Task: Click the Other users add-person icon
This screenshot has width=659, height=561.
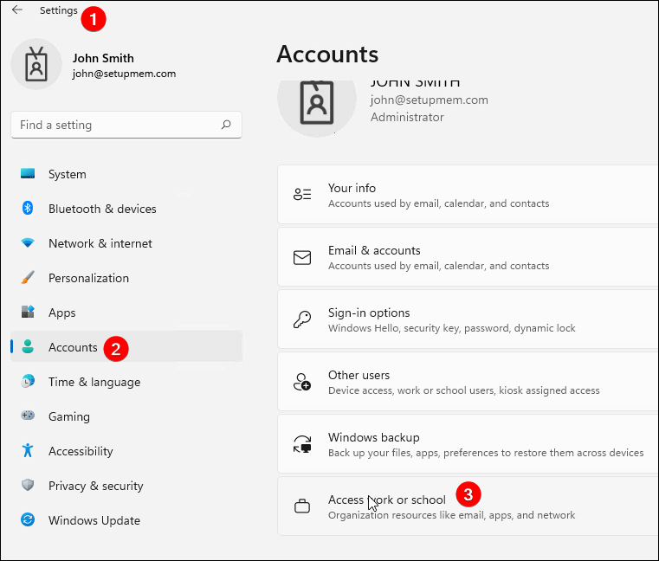Action: coord(302,382)
